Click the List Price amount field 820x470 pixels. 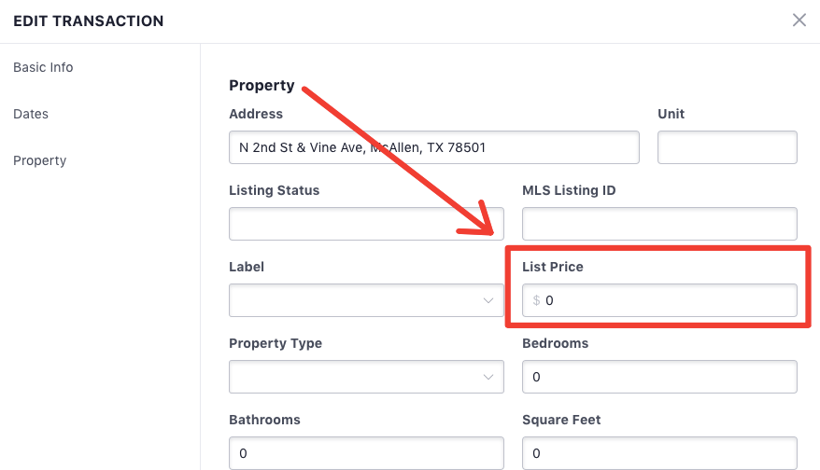668,300
